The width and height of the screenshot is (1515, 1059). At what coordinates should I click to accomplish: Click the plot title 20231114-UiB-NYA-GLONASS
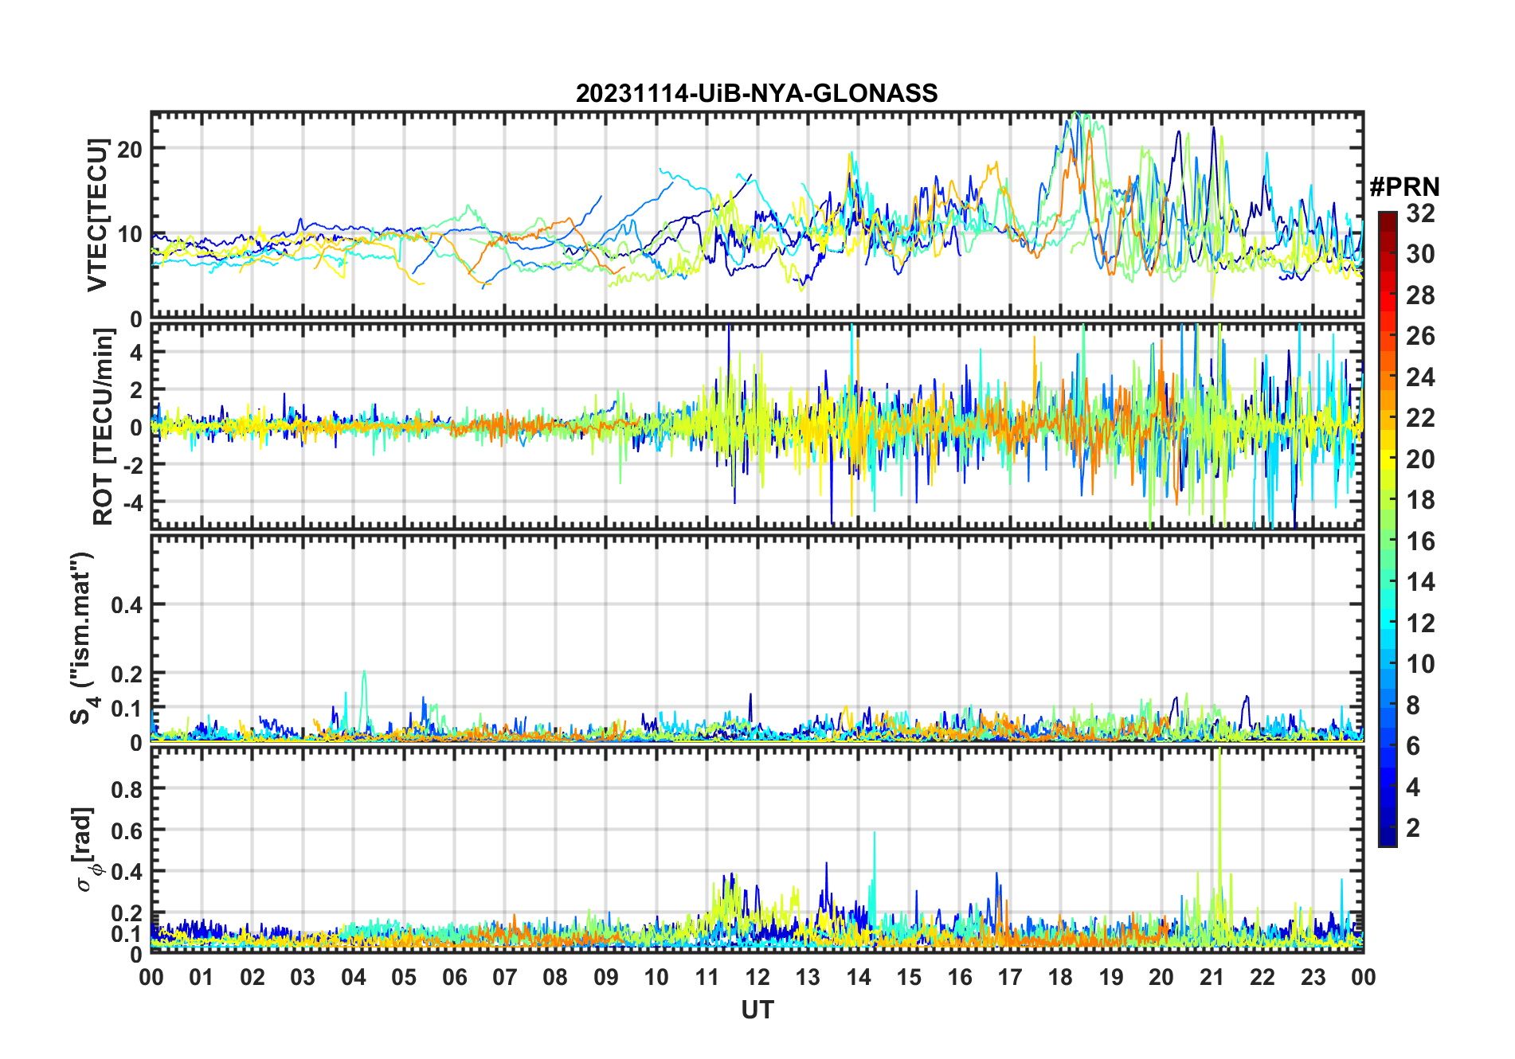click(757, 93)
